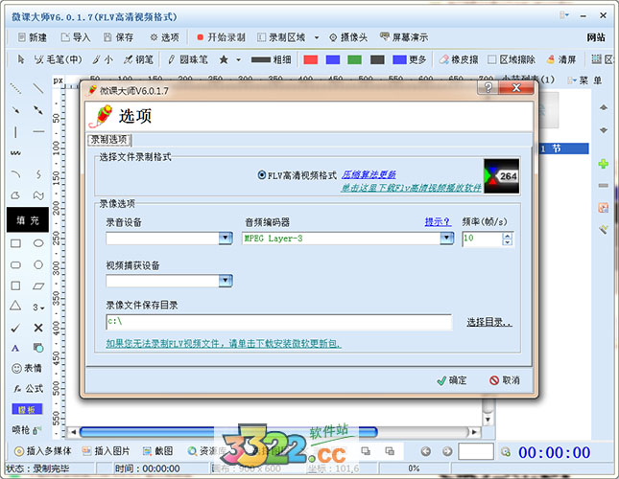Start recording with 开始录制
619x479 pixels.
tap(221, 37)
